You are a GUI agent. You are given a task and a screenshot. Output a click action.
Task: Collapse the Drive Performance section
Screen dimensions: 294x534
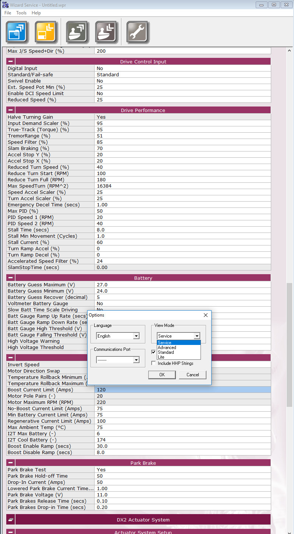11,110
